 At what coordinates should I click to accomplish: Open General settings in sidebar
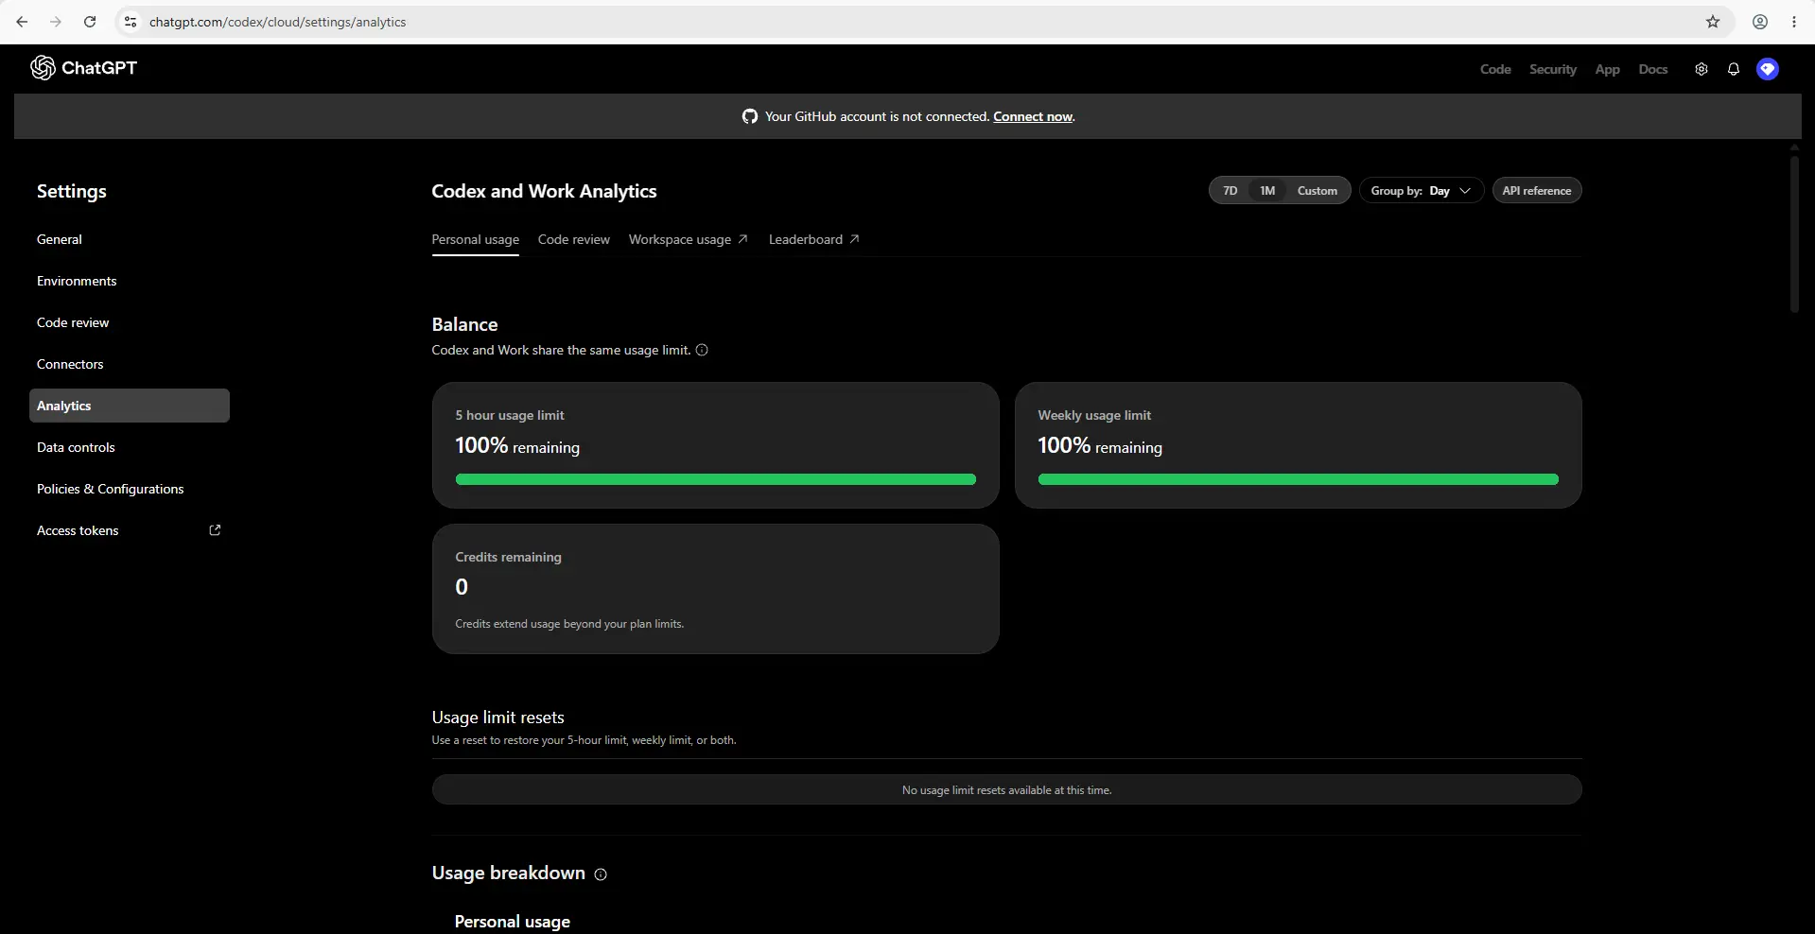tap(130, 239)
